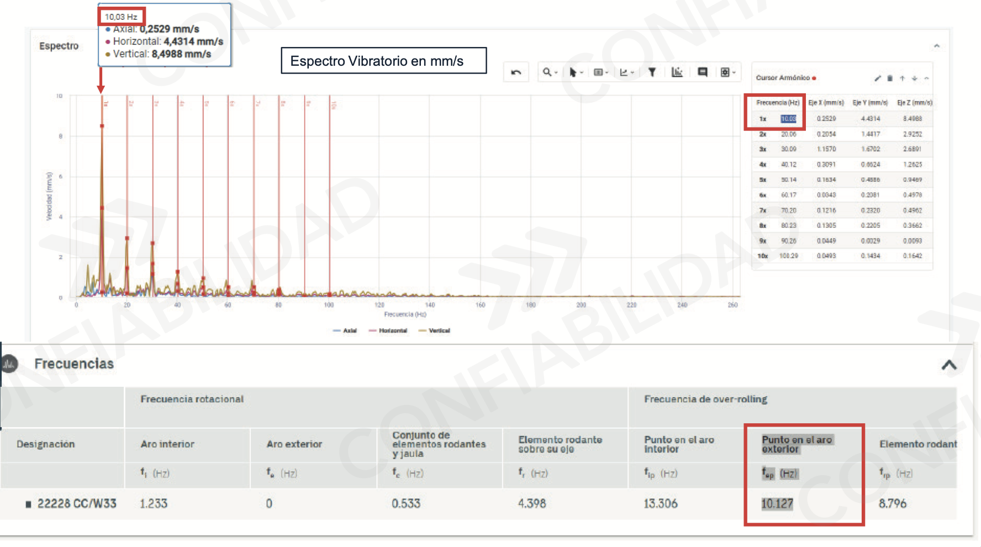The image size is (981, 547).
Task: Click the 10x harmonic cursor line on chart
Action: [x=330, y=196]
